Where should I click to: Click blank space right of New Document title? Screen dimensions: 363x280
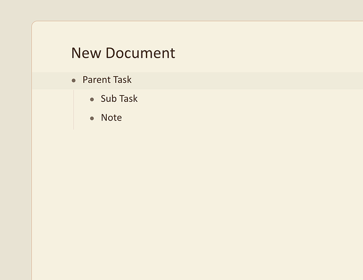pyautogui.click(x=268, y=53)
